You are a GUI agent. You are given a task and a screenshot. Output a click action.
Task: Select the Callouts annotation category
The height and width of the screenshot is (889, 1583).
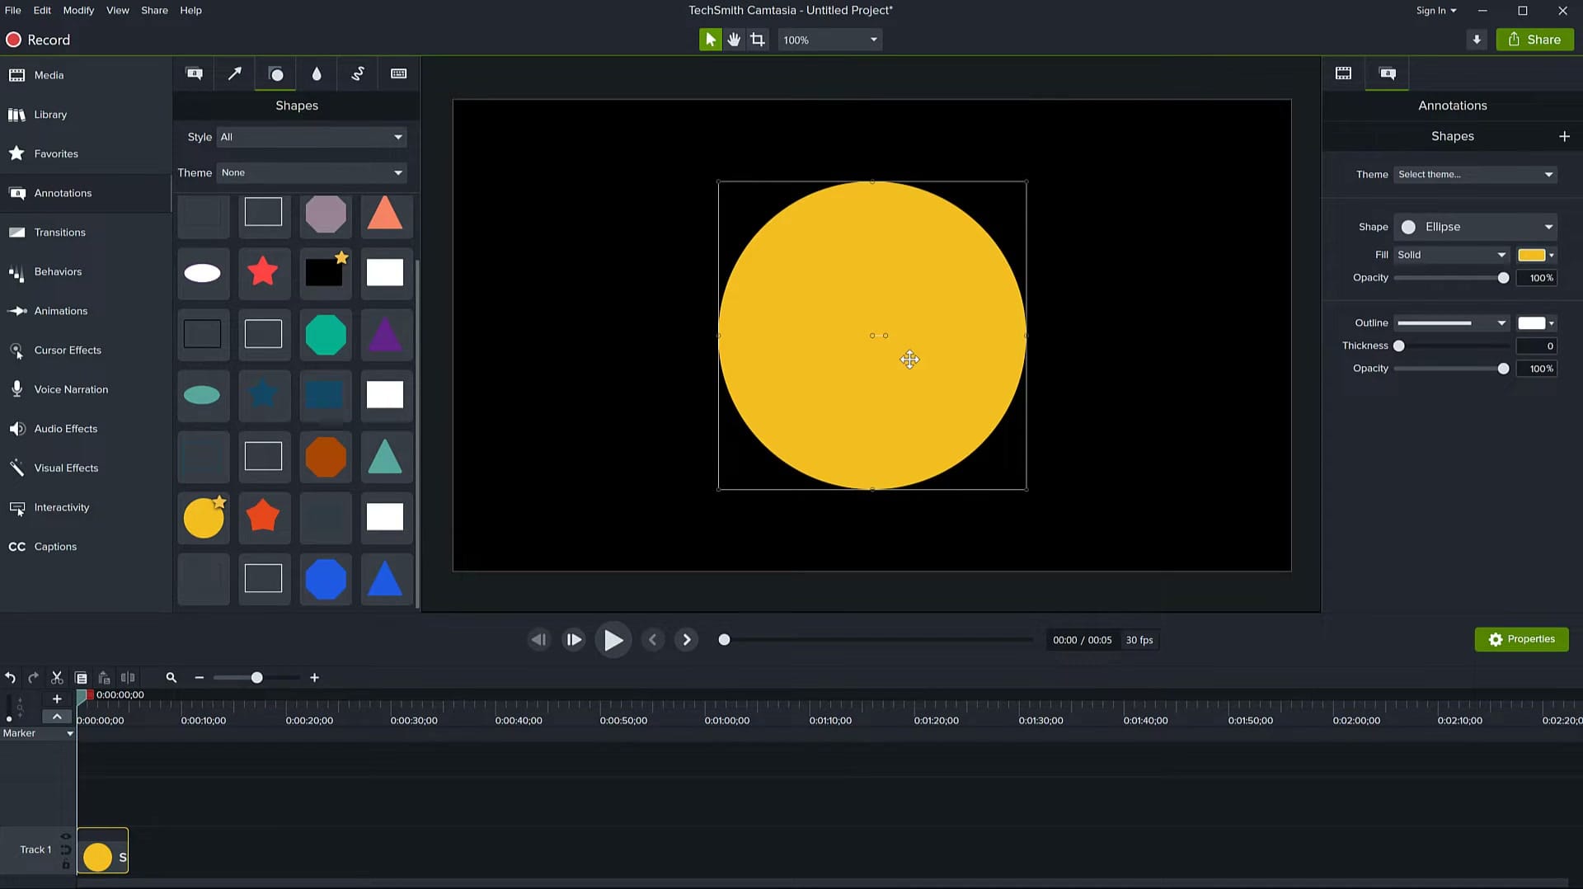[x=195, y=73]
